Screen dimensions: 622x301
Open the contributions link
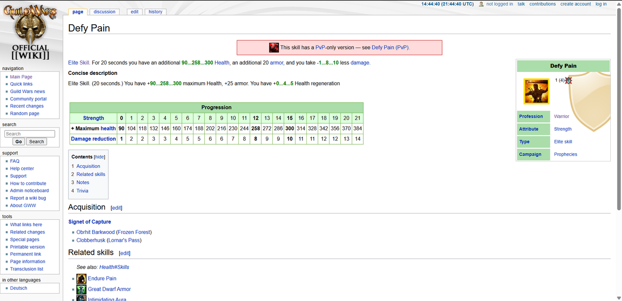[x=543, y=4]
